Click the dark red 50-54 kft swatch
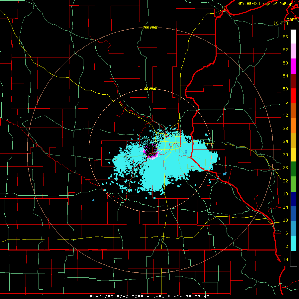The height and width of the screenshot is (299, 299). [293, 81]
